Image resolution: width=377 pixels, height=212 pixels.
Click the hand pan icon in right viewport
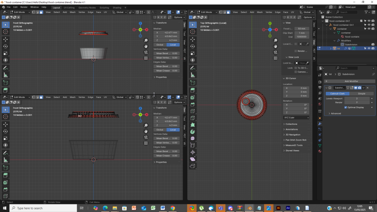[275, 46]
